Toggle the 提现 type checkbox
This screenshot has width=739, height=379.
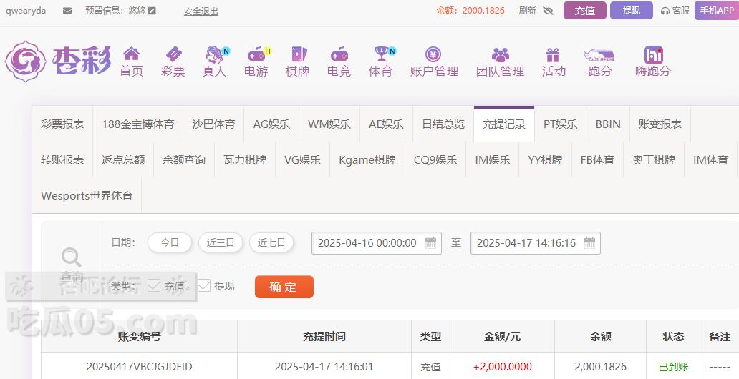coord(204,285)
